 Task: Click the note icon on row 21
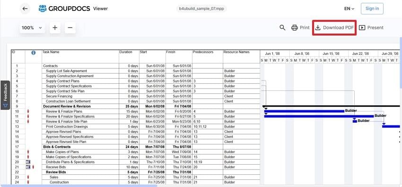28,167
